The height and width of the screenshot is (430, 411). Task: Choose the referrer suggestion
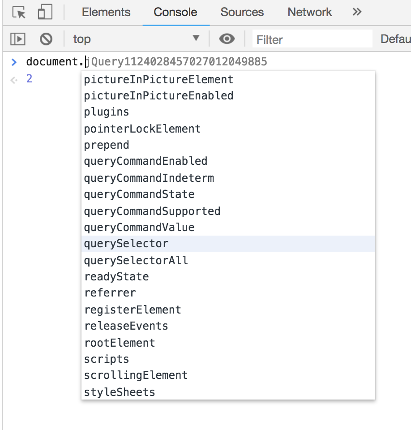pos(228,293)
